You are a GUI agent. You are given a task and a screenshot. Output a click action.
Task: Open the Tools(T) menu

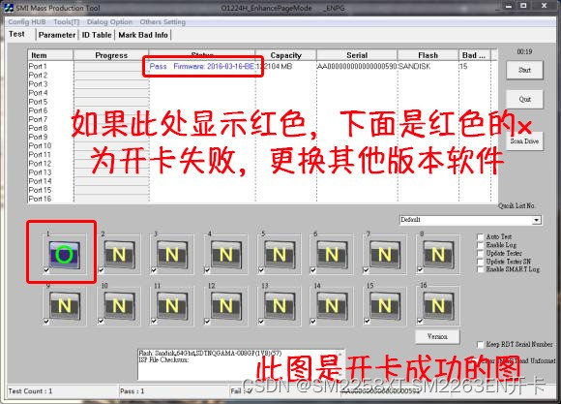tap(66, 22)
